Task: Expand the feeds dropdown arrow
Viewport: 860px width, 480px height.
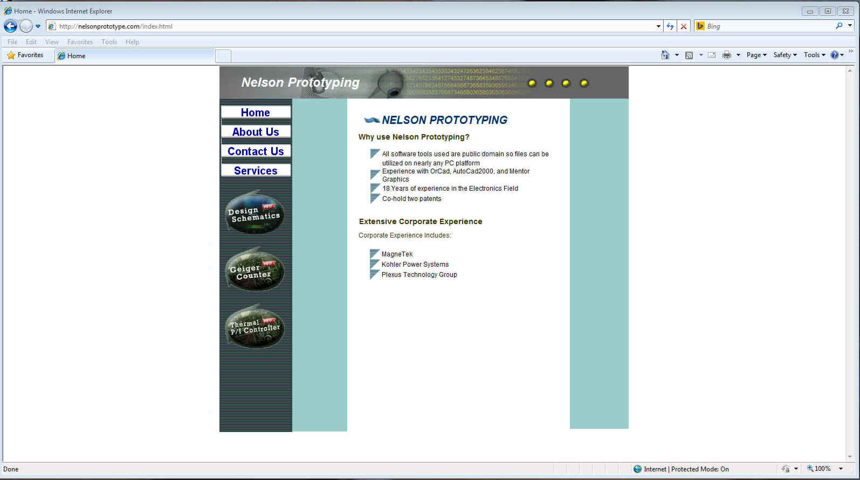Action: tap(701, 55)
